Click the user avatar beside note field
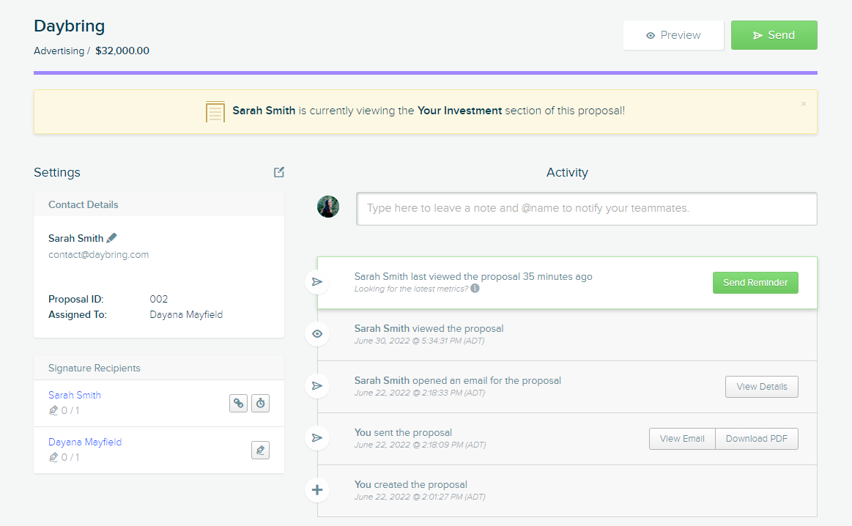The height and width of the screenshot is (526, 852). pos(328,207)
